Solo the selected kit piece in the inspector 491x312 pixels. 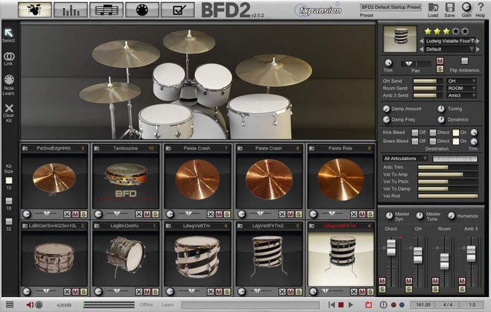(440, 69)
